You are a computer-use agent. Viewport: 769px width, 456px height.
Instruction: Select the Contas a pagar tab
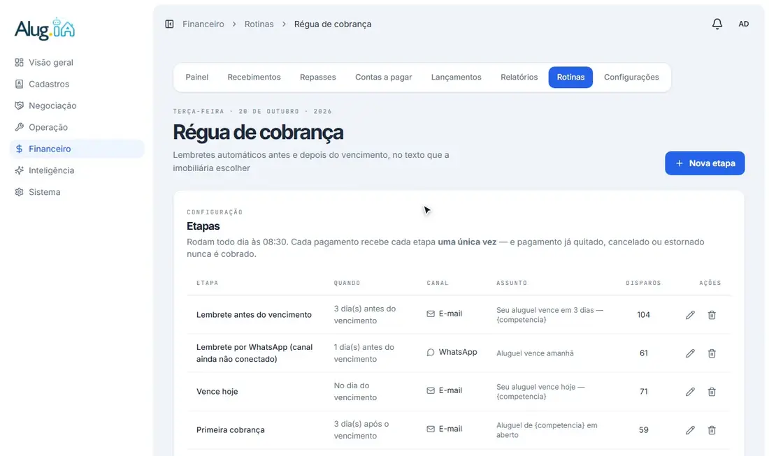[384, 77]
